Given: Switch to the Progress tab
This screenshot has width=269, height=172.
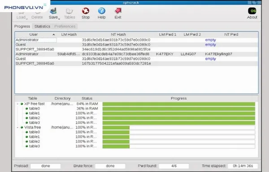Looking at the screenshot, I should point(22,26).
